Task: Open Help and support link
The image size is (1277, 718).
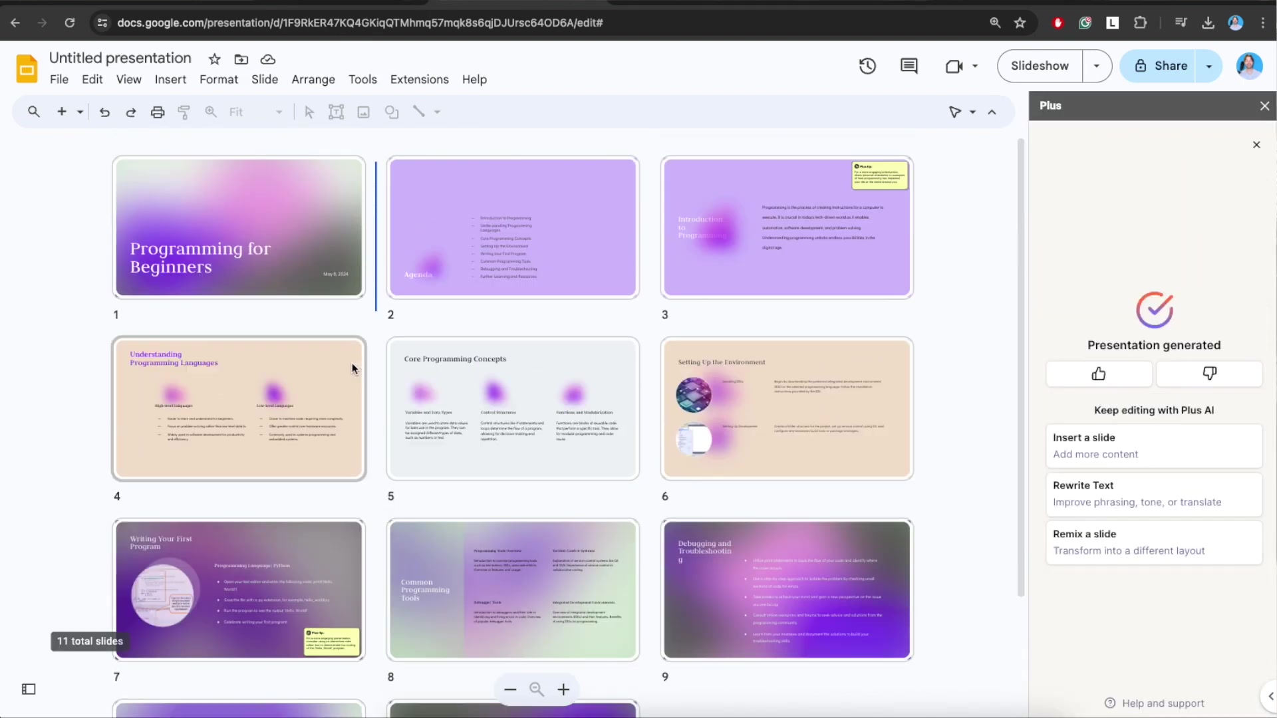Action: 1154,703
